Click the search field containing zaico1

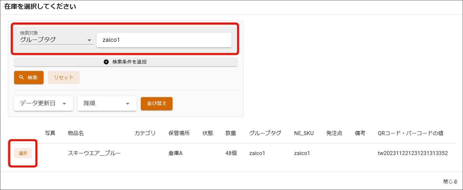(164, 40)
